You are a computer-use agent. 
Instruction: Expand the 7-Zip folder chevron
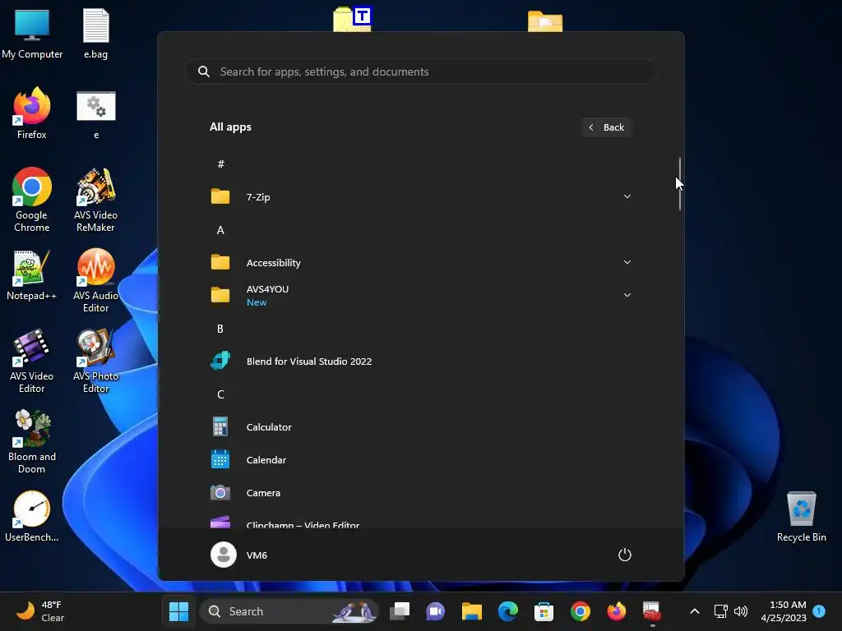627,196
